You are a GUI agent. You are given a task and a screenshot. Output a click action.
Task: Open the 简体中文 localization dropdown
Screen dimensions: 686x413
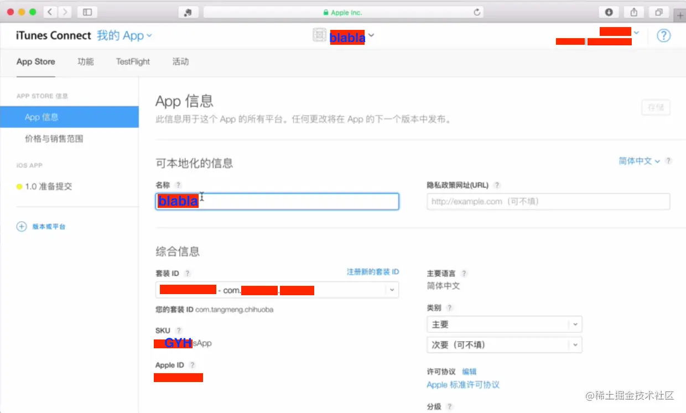(x=640, y=161)
